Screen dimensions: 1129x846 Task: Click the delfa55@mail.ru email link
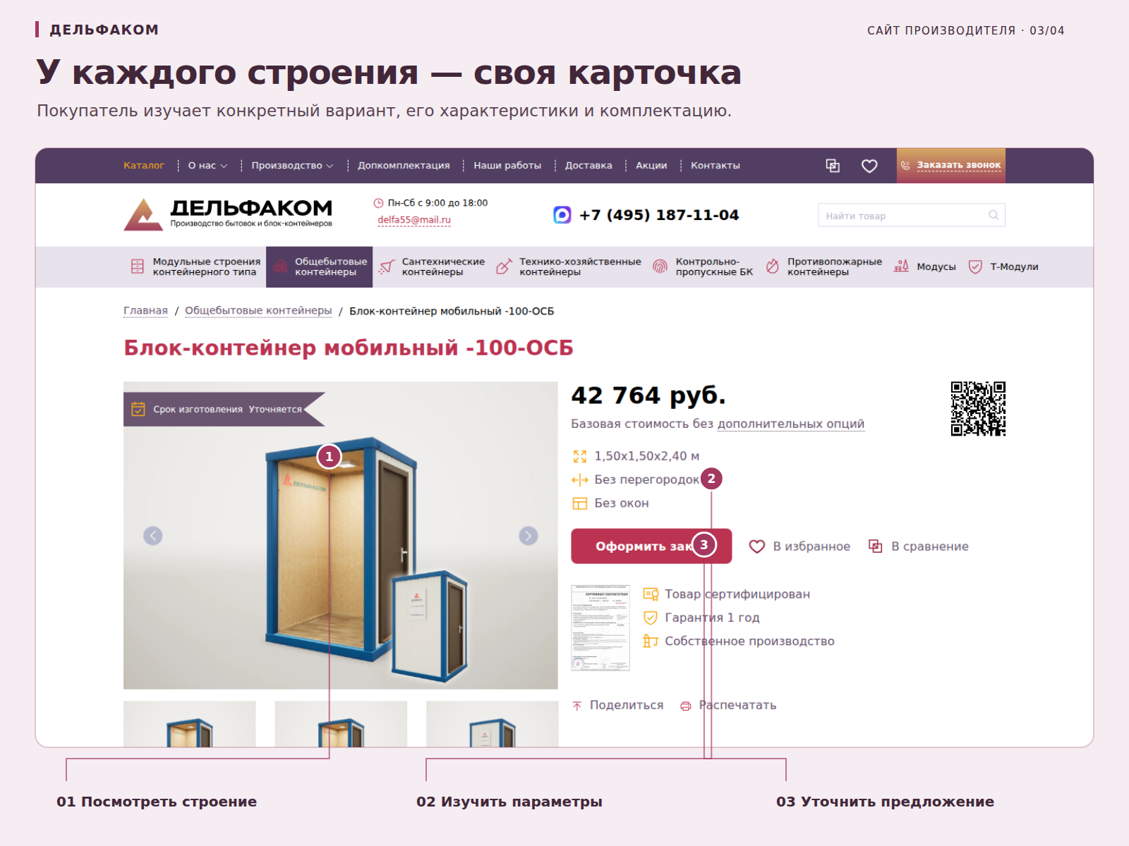coord(414,220)
